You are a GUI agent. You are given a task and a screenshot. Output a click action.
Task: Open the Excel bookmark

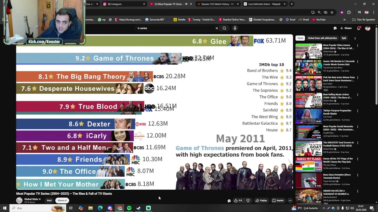(x=290, y=20)
